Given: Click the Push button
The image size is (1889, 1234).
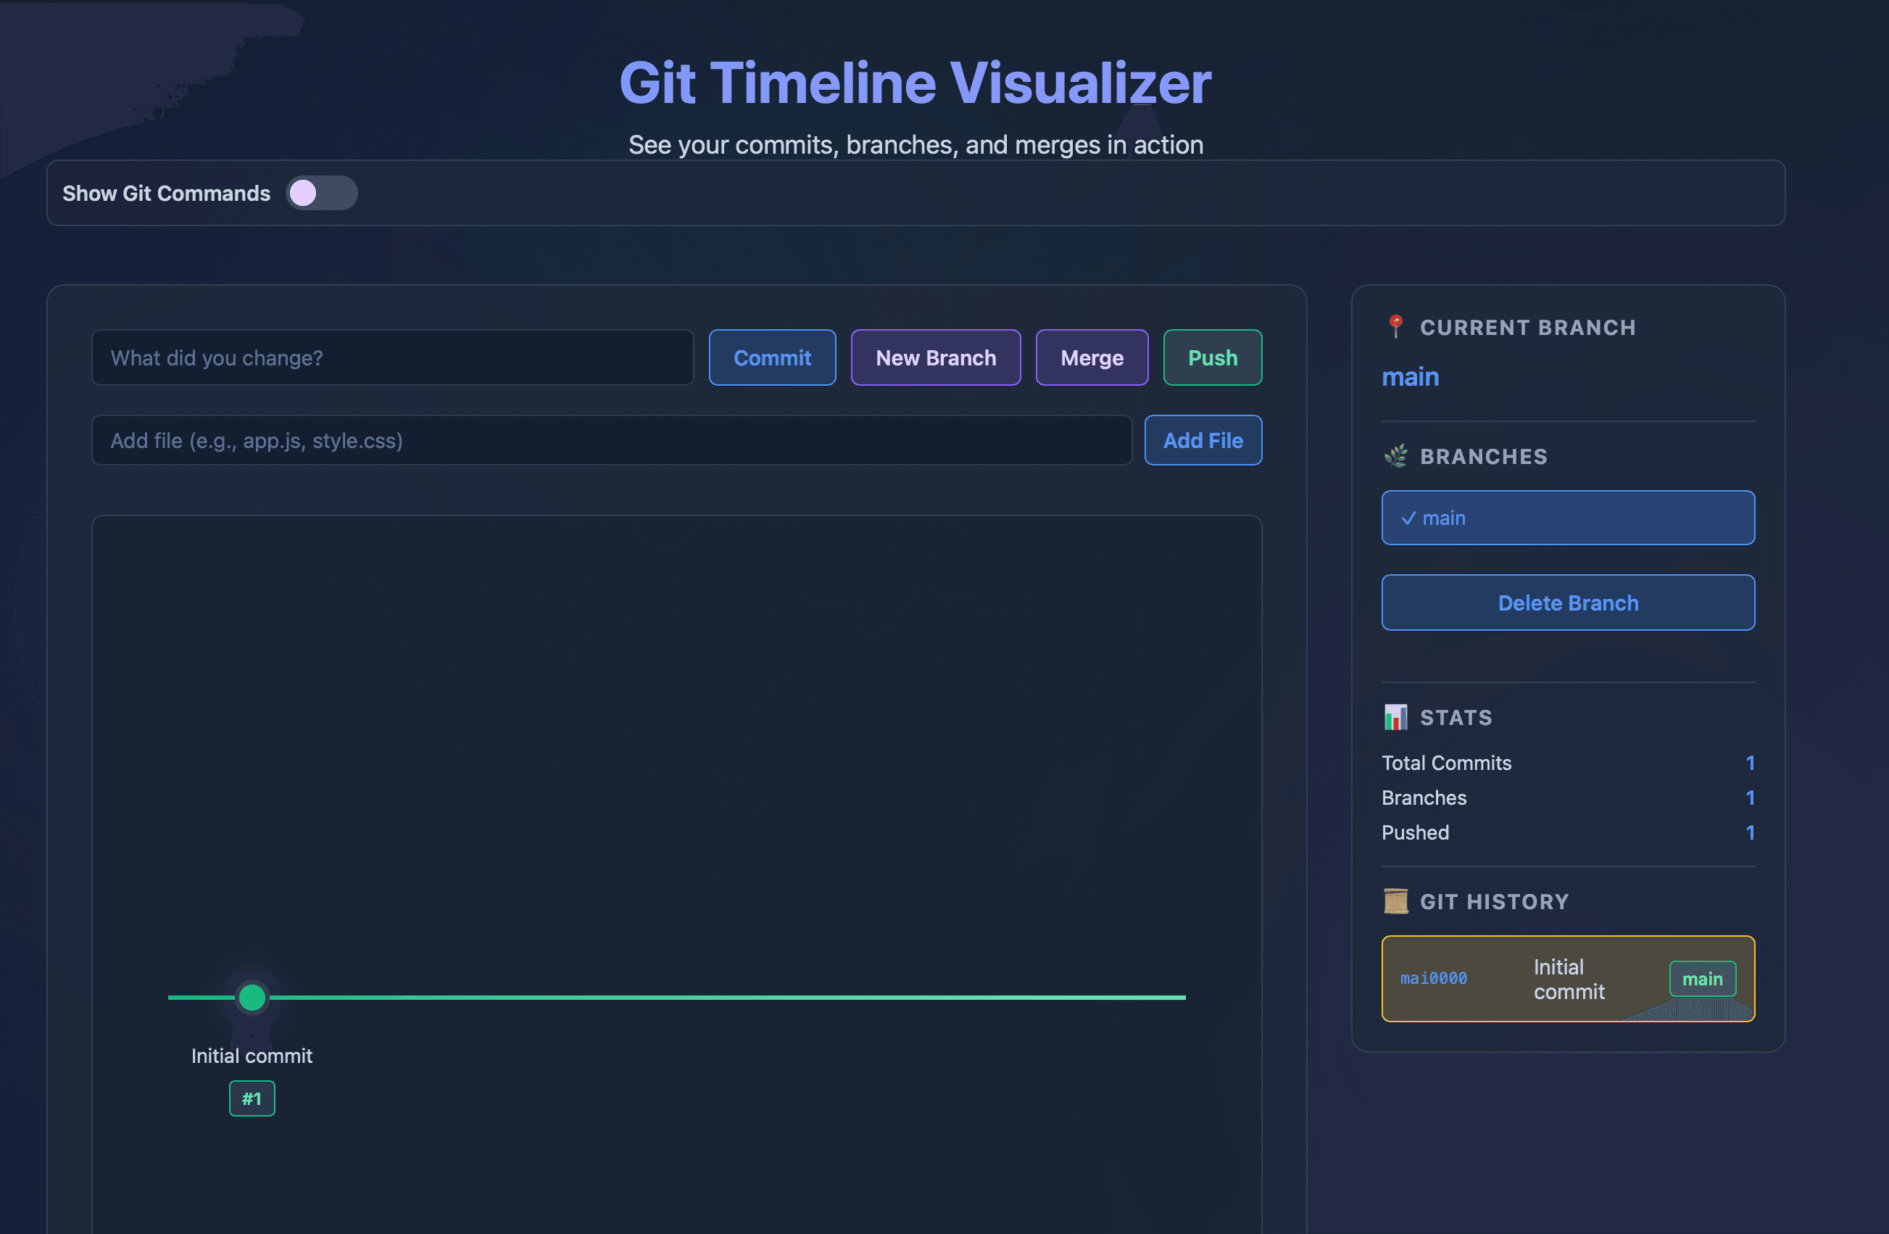Looking at the screenshot, I should point(1212,357).
